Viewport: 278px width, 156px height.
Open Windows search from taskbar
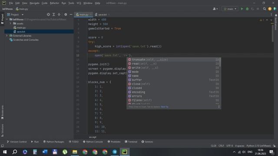(15, 152)
